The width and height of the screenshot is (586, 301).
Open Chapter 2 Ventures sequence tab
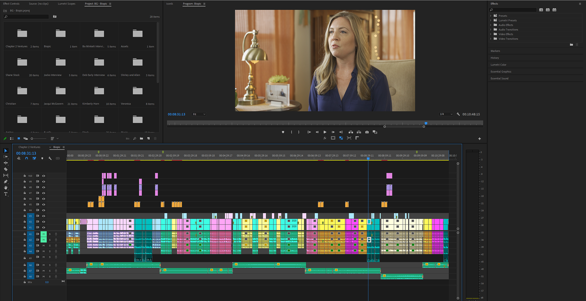click(x=29, y=147)
